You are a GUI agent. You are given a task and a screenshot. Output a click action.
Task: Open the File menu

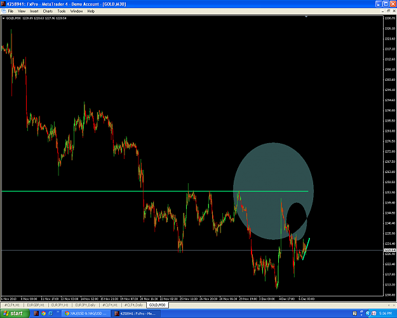click(x=11, y=11)
